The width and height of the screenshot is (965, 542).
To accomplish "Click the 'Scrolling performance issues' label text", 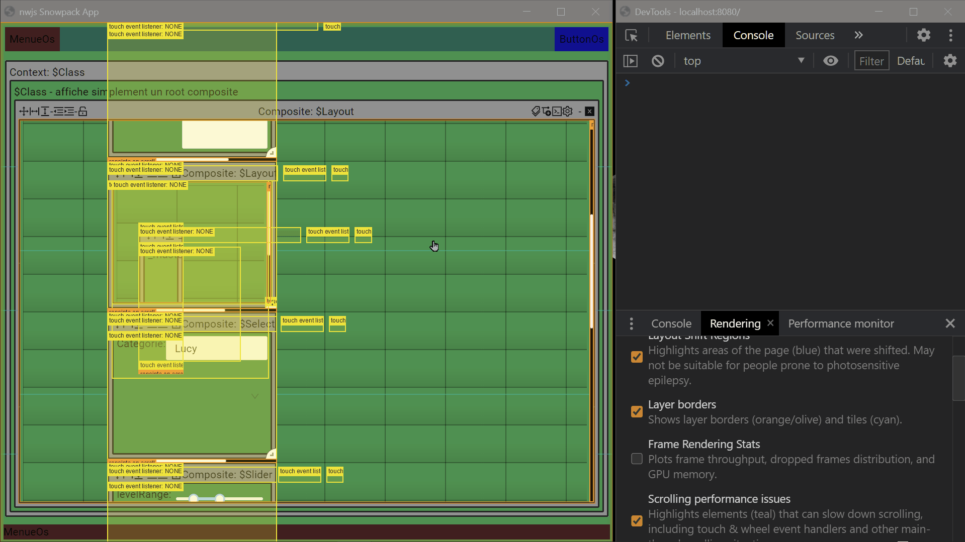I will coord(719,499).
